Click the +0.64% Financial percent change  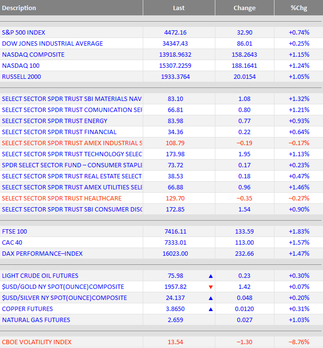point(299,132)
